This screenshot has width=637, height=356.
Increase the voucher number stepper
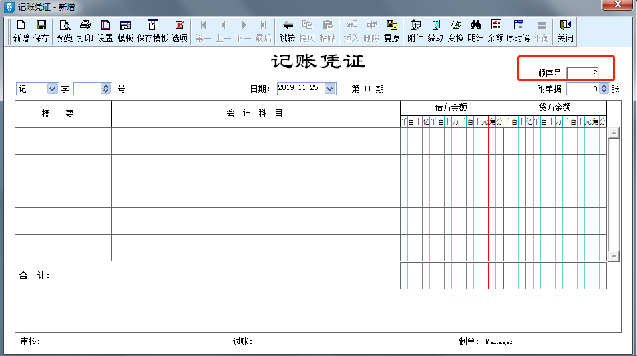106,87
